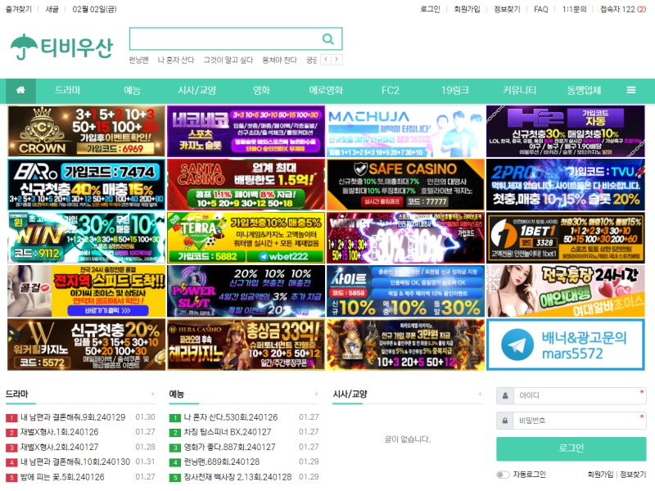
Task: Focus the main search text box
Action: pyautogui.click(x=223, y=38)
